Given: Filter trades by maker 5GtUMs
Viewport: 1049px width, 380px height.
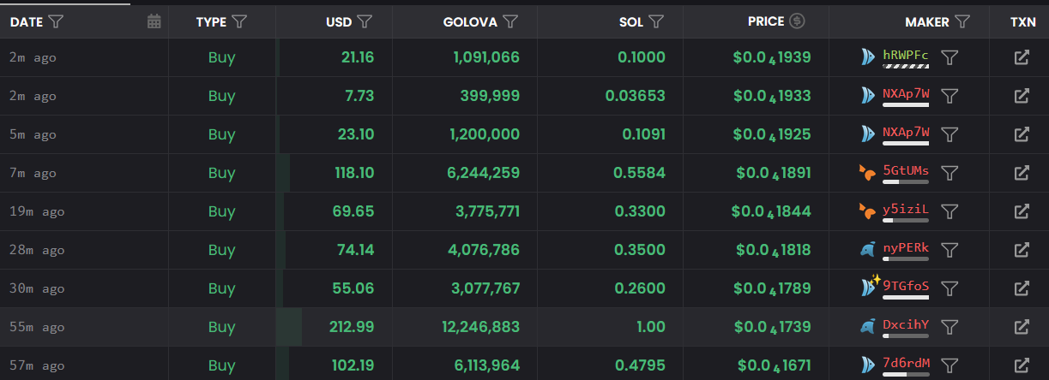Looking at the screenshot, I should (950, 173).
